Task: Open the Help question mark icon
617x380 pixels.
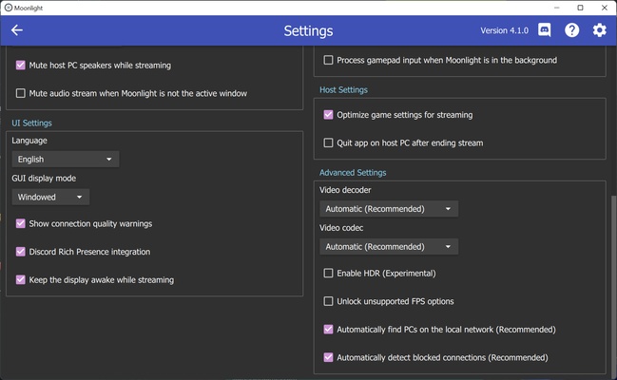Action: click(x=571, y=30)
